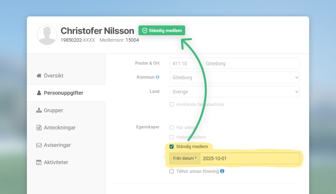Image resolution: width=336 pixels, height=194 pixels.
Task: Open the Översikt menu section
Action: click(54, 76)
